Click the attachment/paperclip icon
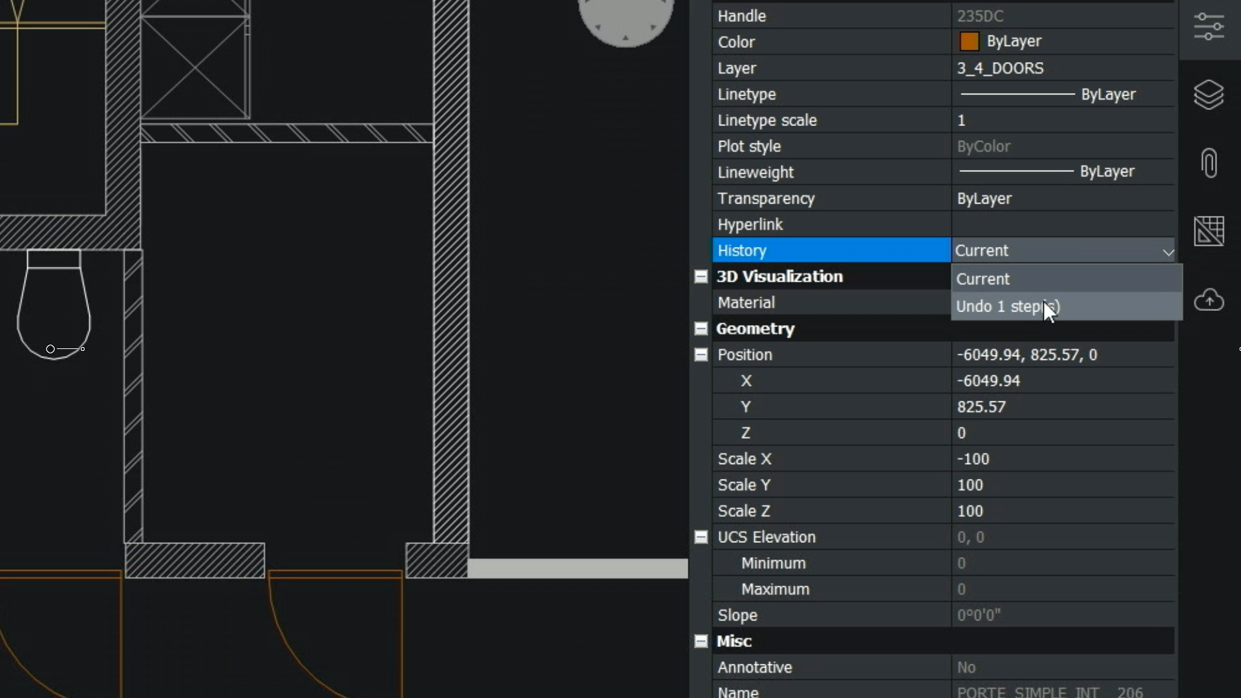This screenshot has height=698, width=1241. [x=1211, y=163]
